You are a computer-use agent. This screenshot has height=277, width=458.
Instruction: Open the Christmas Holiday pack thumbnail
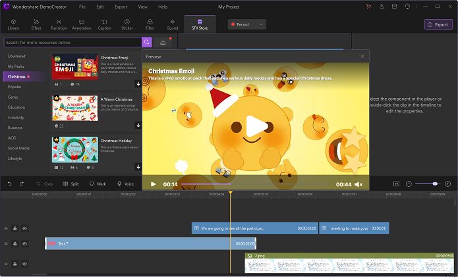point(75,149)
